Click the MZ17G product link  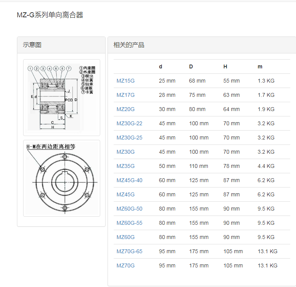point(125,95)
